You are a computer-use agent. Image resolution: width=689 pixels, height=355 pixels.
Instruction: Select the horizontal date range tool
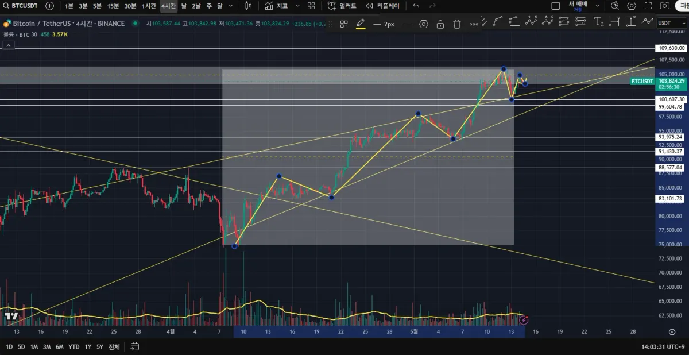[615, 22]
